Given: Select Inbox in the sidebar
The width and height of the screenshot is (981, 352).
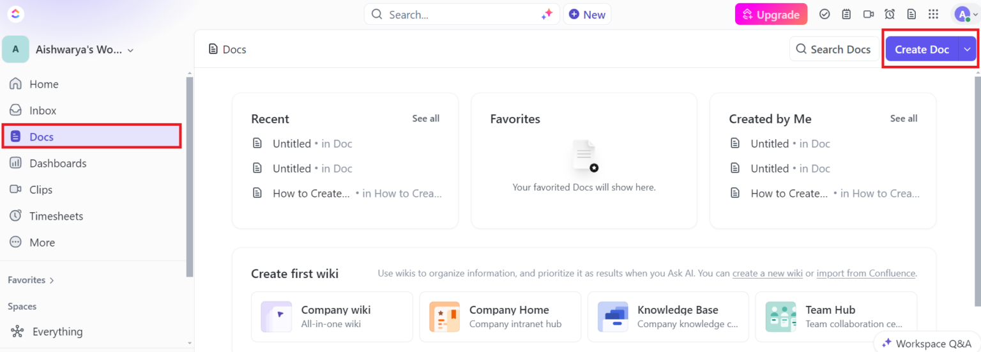Looking at the screenshot, I should [43, 111].
